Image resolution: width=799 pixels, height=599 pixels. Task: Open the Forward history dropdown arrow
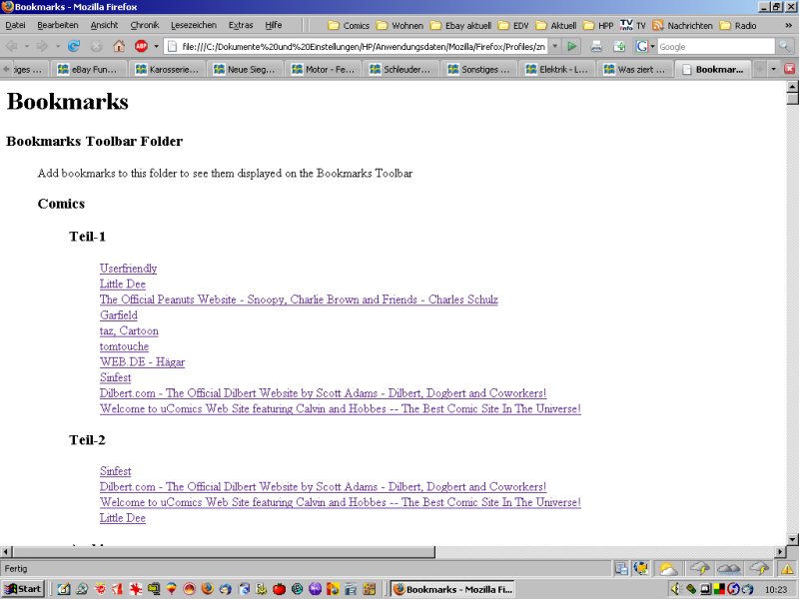(58, 46)
